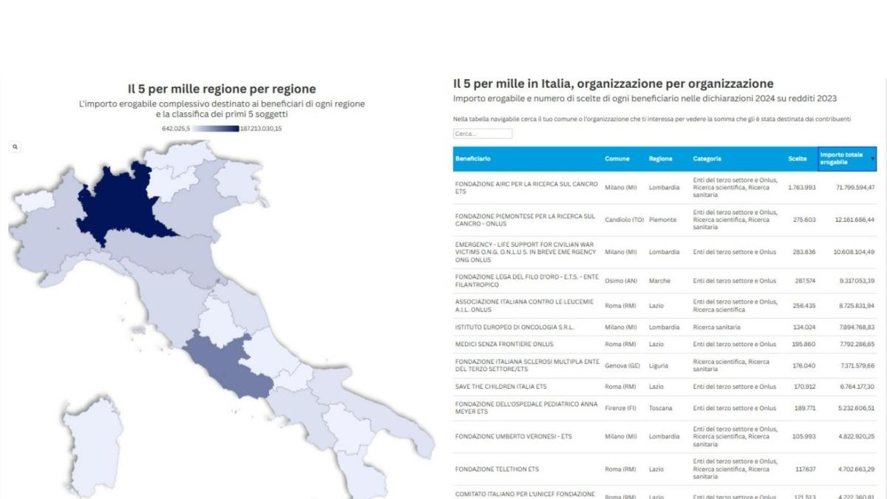The image size is (887, 499).
Task: Click 'FONDAZIONE AIRC PER LA RICERCA SUL CANCRO ETS'
Action: (526, 187)
